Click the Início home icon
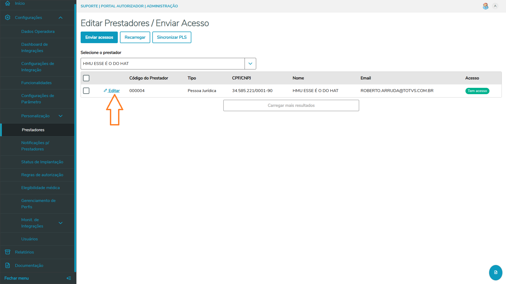506x284 pixels. (8, 3)
